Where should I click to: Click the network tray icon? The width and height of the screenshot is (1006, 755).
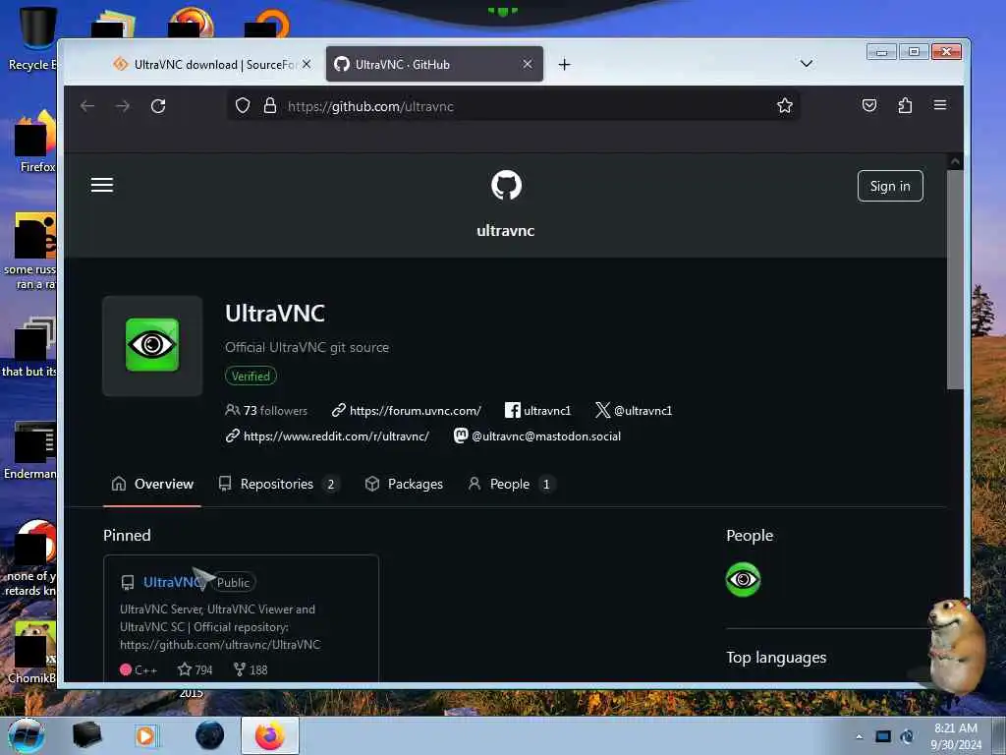883,736
